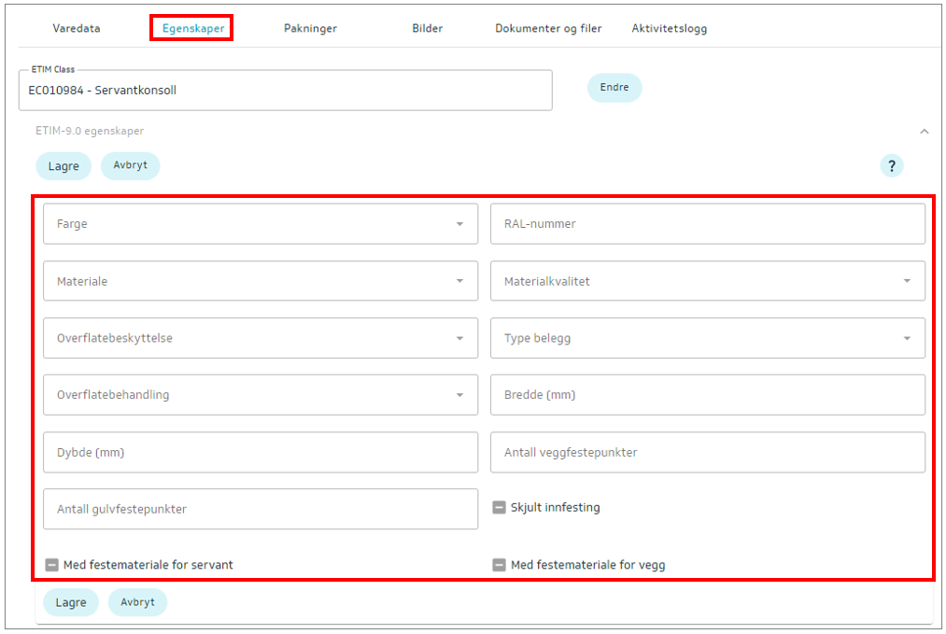
Task: Toggle Med festemateriale for vegg checkbox
Action: click(x=500, y=565)
